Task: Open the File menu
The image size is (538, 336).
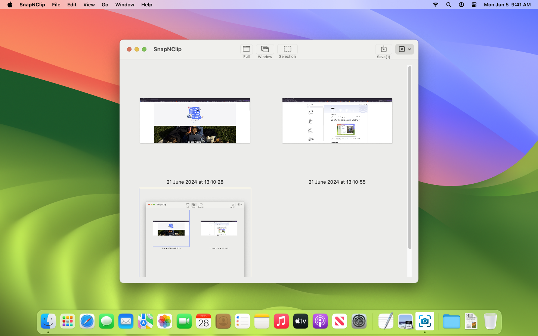Action: click(56, 4)
